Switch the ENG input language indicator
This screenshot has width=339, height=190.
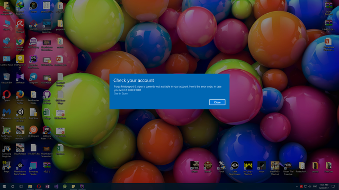(x=315, y=186)
